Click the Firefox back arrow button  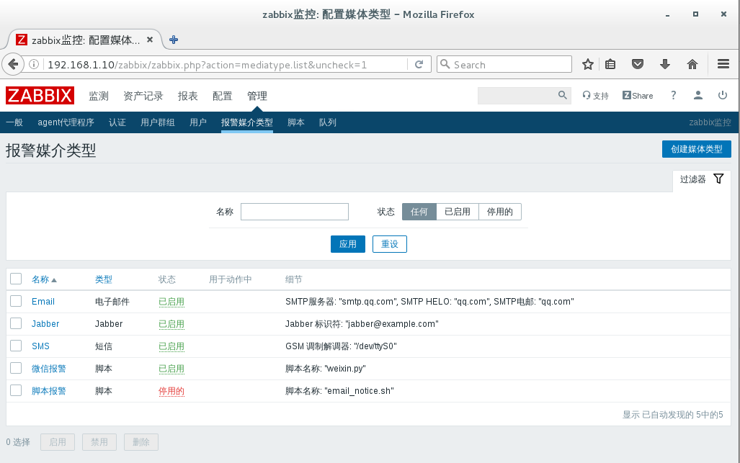click(x=13, y=64)
